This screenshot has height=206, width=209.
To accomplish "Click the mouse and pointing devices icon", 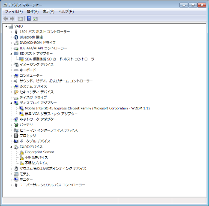I will coord(16,169).
